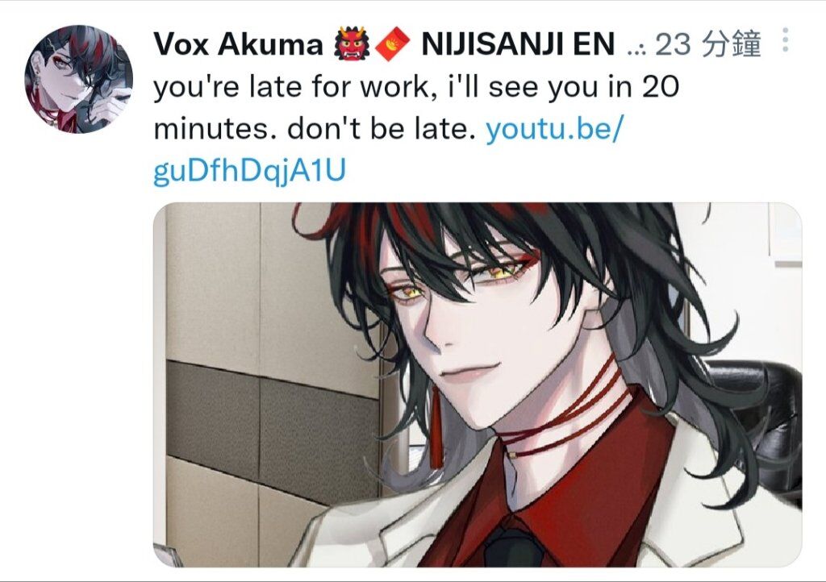Open the vertical three-dot more options menu
The width and height of the screenshot is (826, 582).
(786, 39)
